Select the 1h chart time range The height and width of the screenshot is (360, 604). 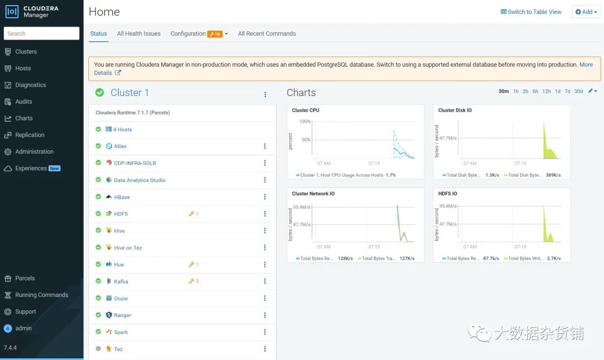516,91
